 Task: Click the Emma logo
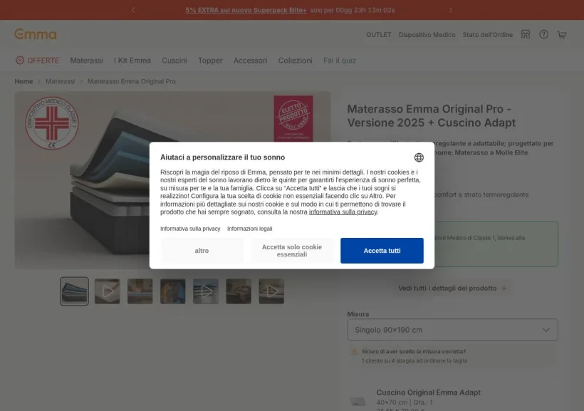(x=36, y=34)
